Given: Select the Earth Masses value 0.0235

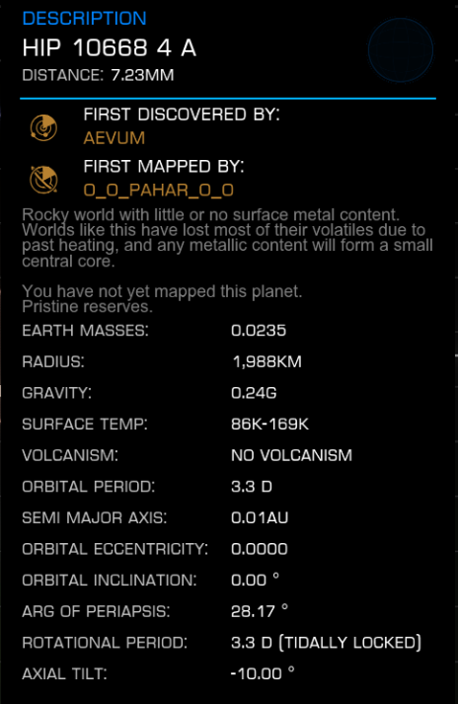Looking at the screenshot, I should point(259,331).
